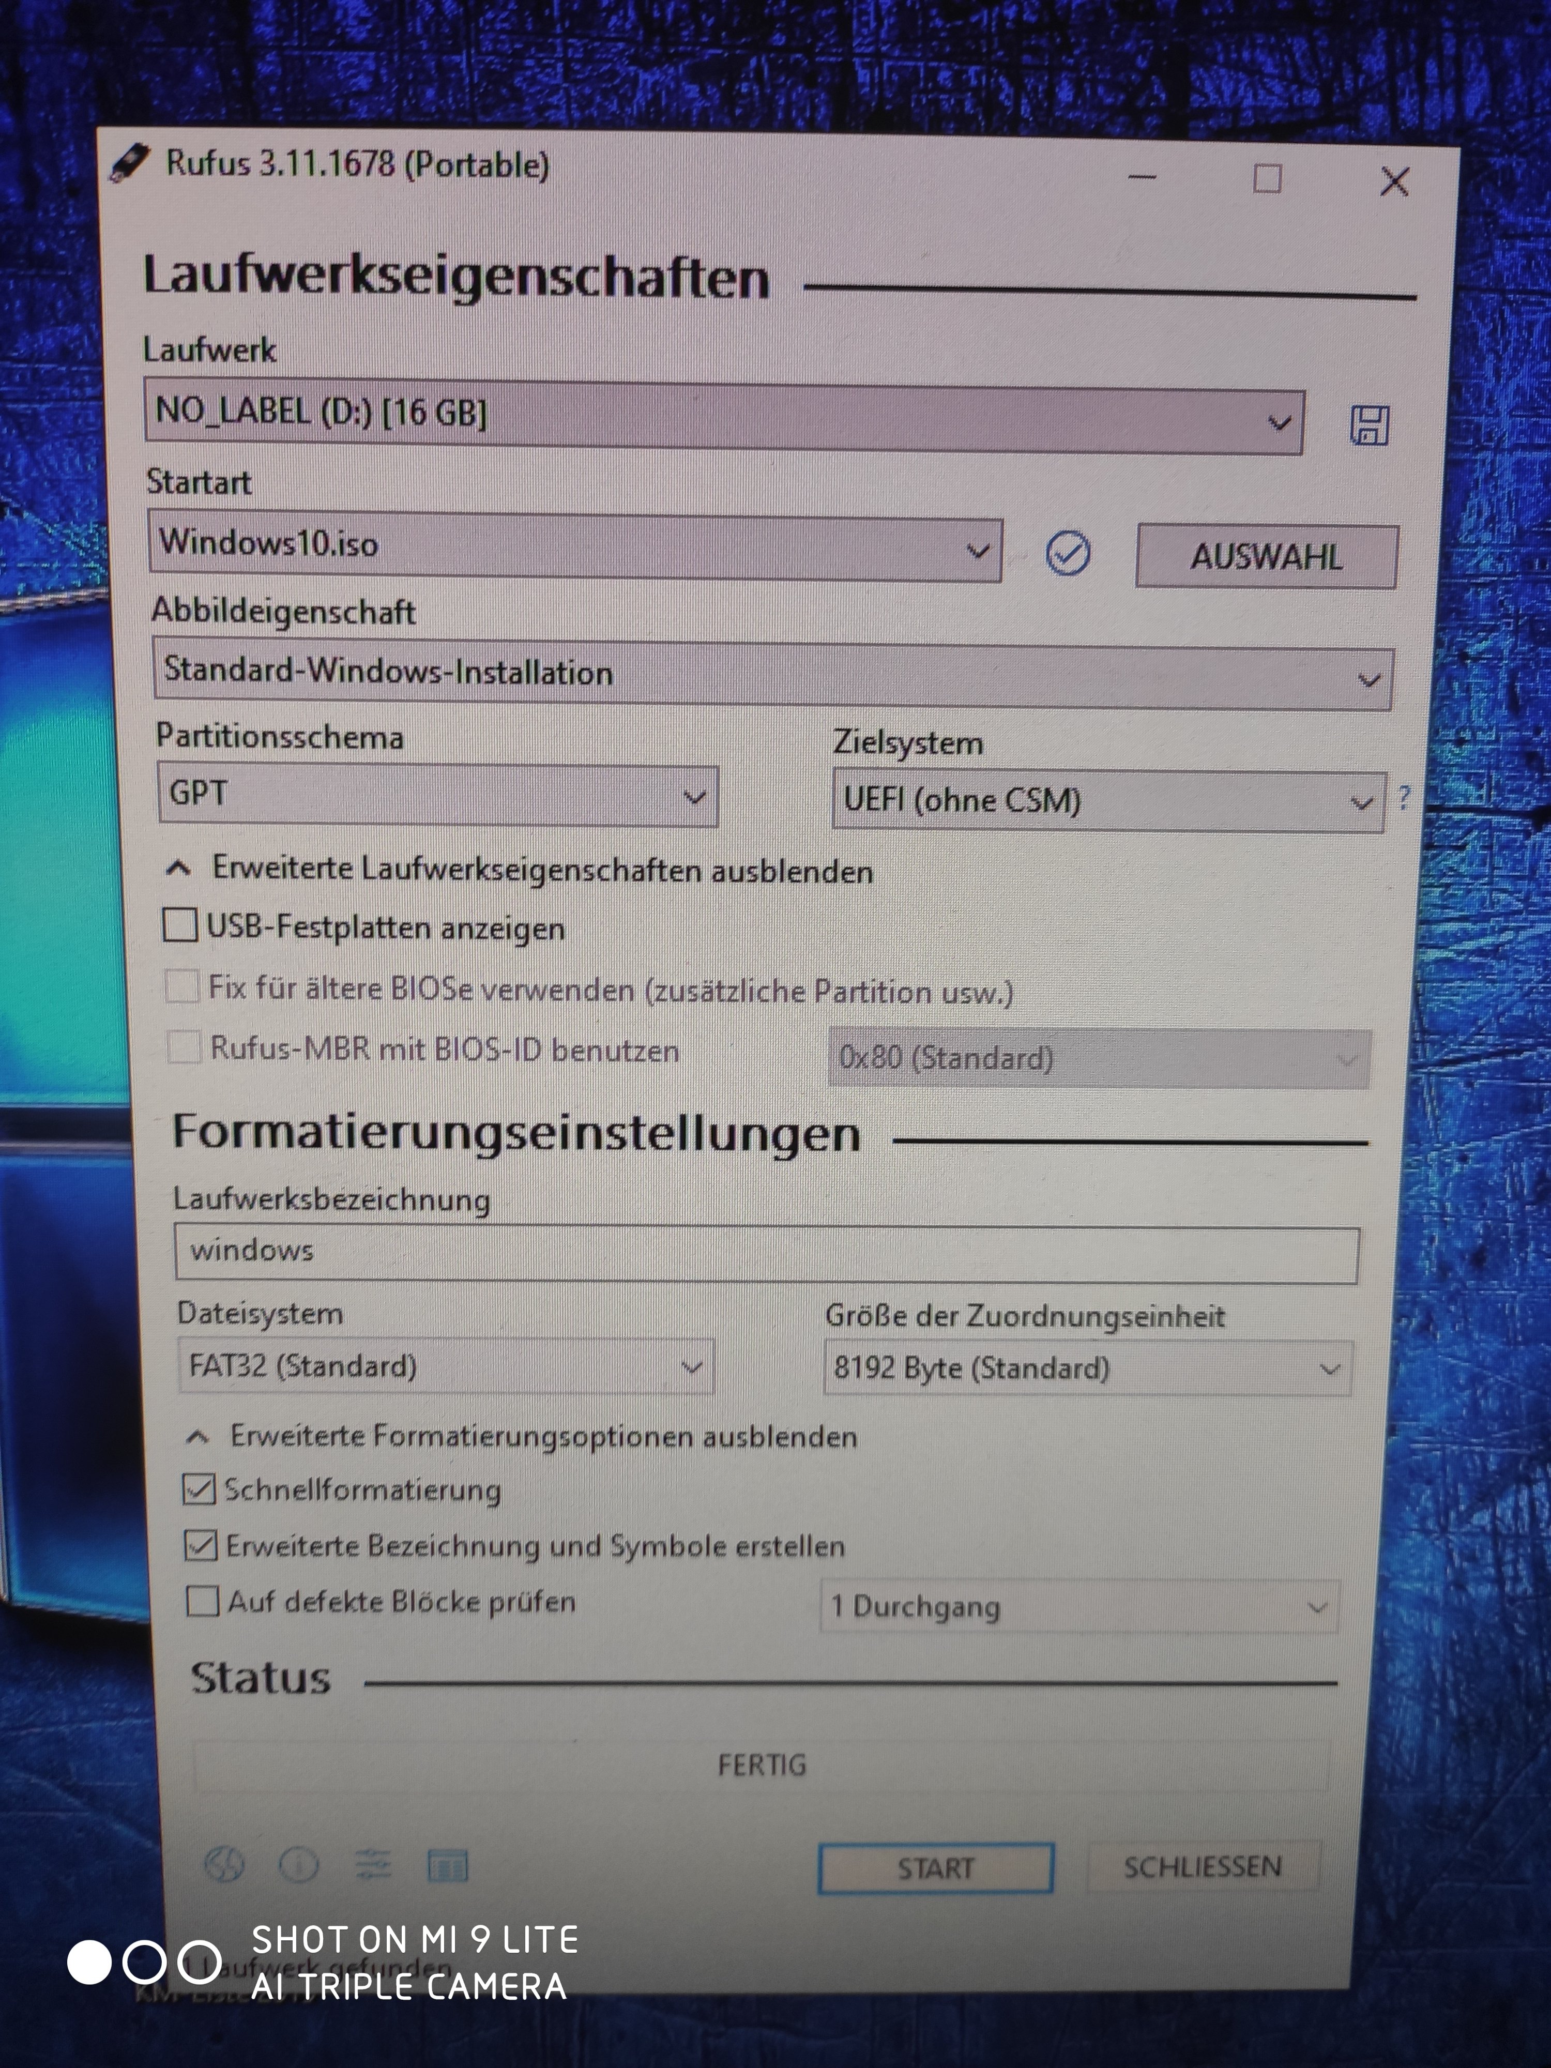Toggle Auf defekte Blöcke prüfen checkbox

(x=203, y=1601)
